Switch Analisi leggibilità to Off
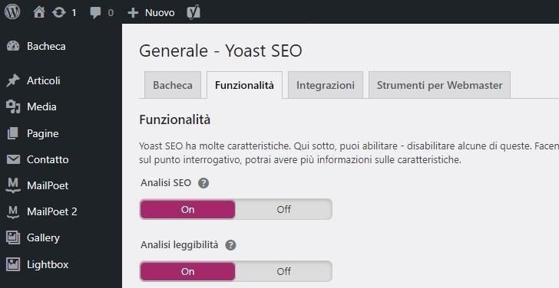The height and width of the screenshot is (288, 559). 284,271
